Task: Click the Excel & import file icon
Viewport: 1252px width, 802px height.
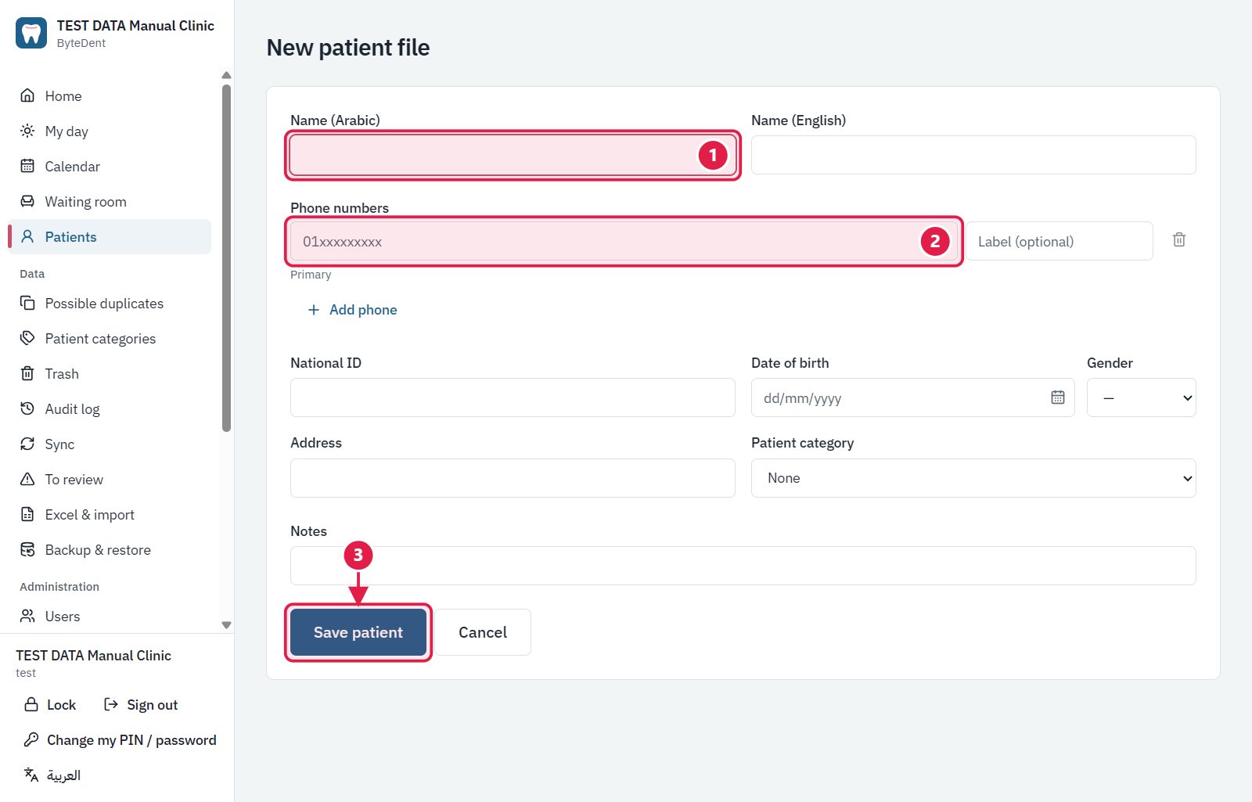Action: click(x=27, y=514)
